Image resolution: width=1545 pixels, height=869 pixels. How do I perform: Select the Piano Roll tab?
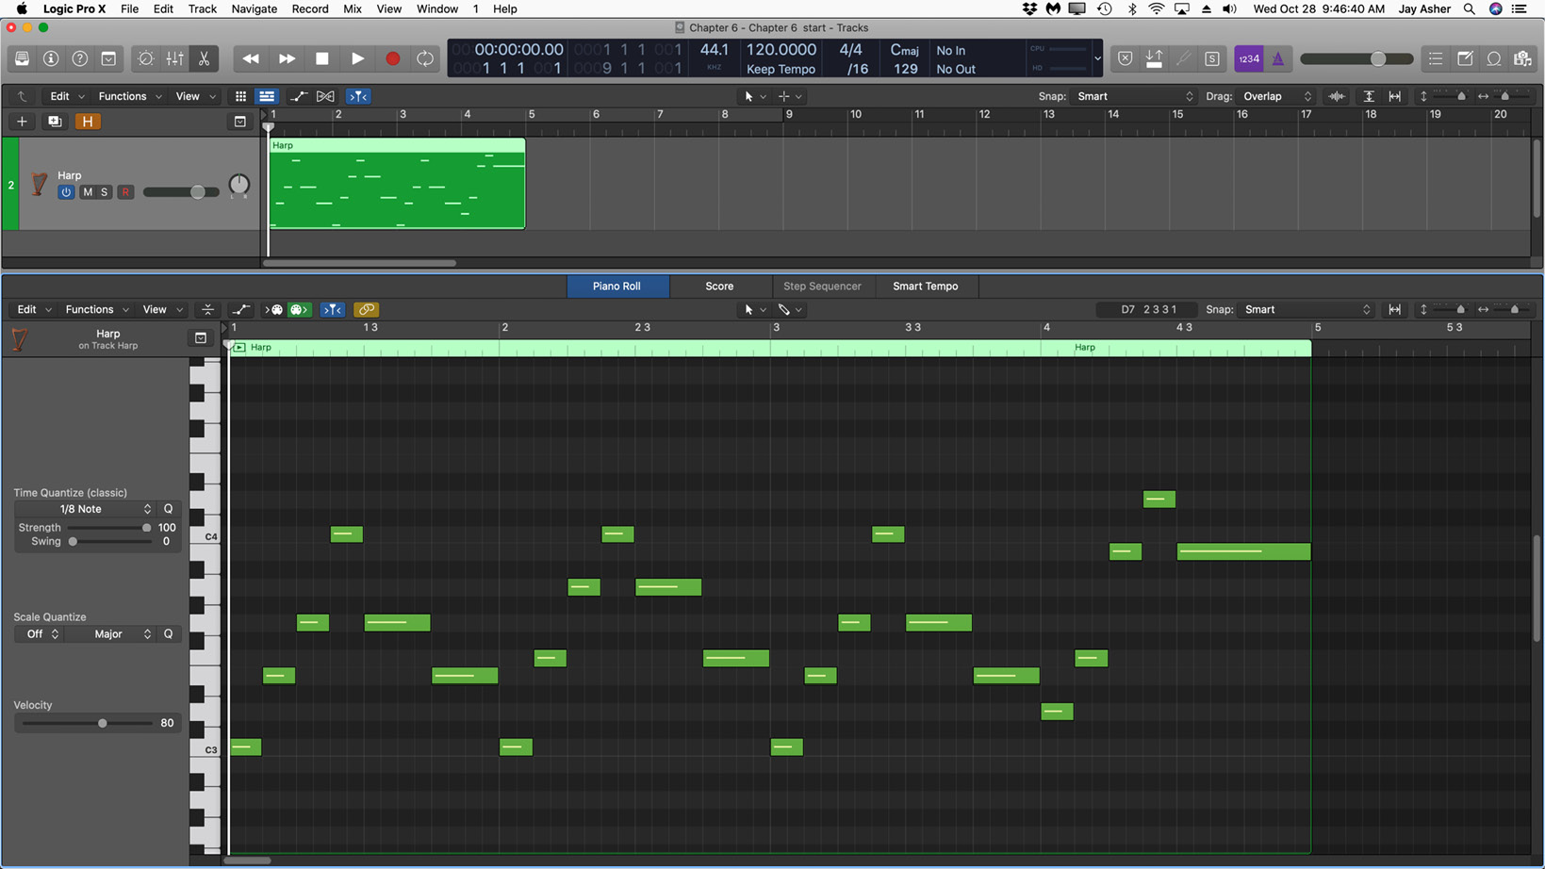[x=616, y=286]
